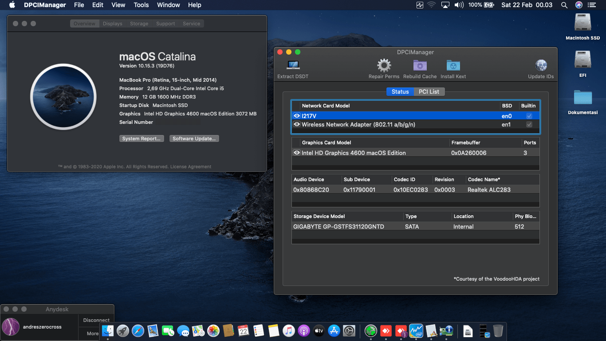Image resolution: width=606 pixels, height=341 pixels.
Task: Open the File menu
Action: click(x=79, y=5)
